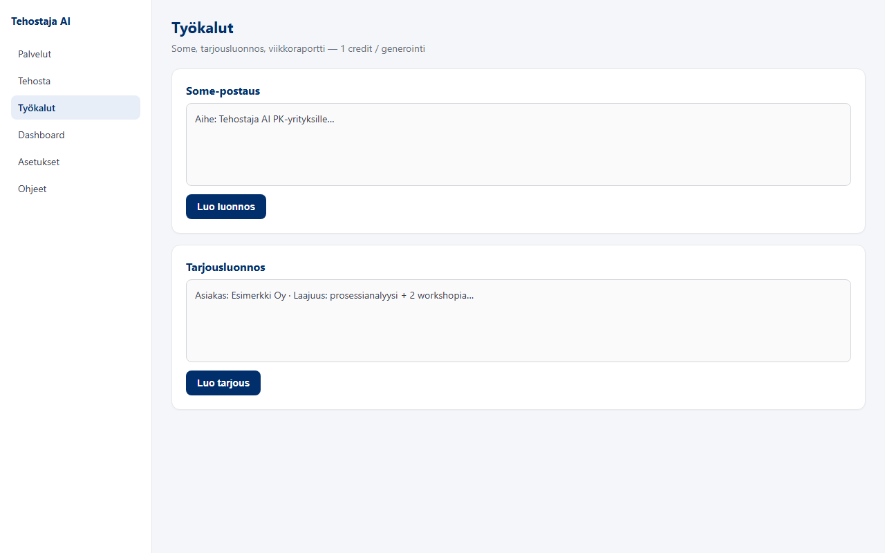Focus the Tarjousluonnos text area
The height and width of the screenshot is (553, 885).
tap(519, 321)
